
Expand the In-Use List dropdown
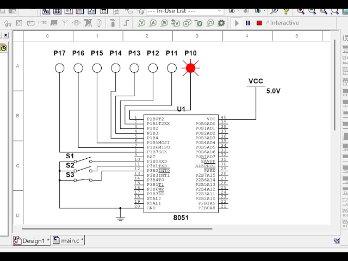point(220,11)
